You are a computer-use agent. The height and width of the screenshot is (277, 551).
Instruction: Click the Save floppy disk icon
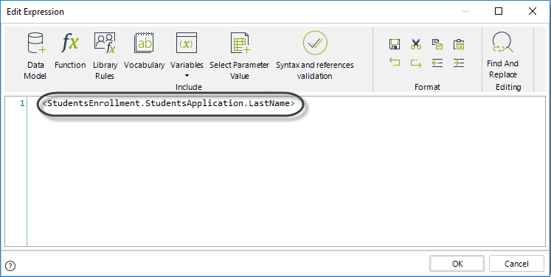point(395,44)
